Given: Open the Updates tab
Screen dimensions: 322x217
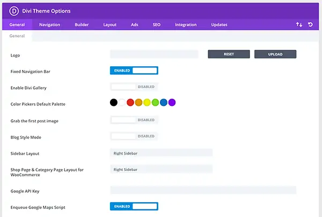Looking at the screenshot, I should [219, 25].
